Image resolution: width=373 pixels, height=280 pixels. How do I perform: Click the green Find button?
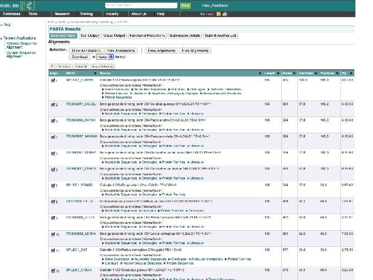click(x=185, y=6)
